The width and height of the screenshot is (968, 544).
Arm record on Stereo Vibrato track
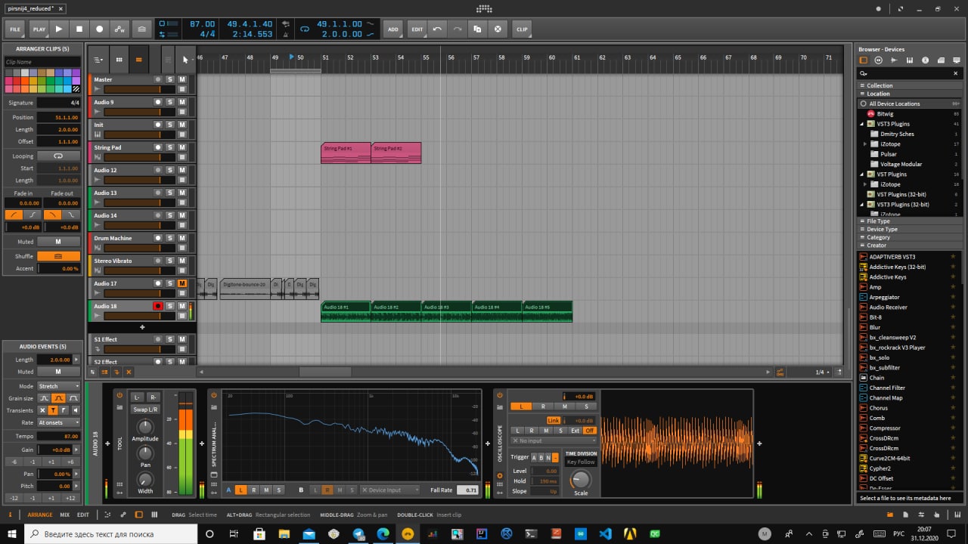[x=158, y=261]
